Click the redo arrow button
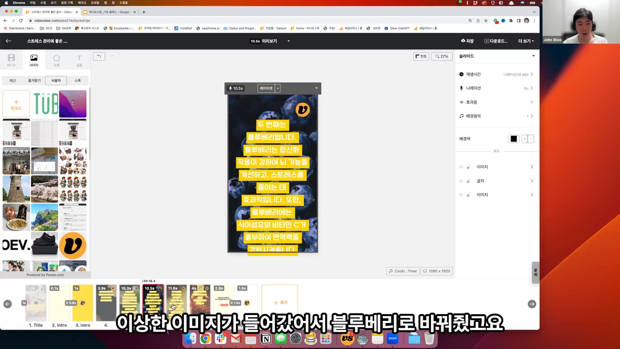620x349 pixels. (x=112, y=57)
